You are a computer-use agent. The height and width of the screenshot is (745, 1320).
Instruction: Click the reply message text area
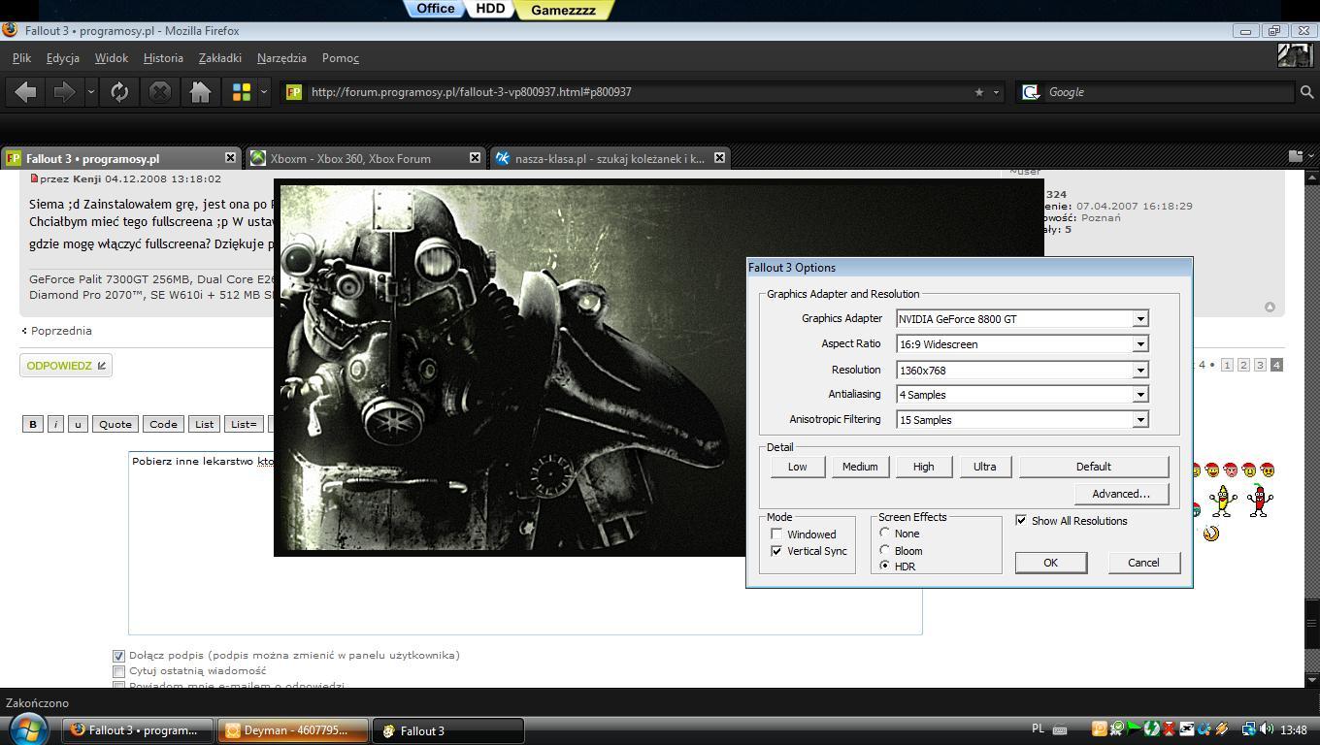click(x=525, y=542)
